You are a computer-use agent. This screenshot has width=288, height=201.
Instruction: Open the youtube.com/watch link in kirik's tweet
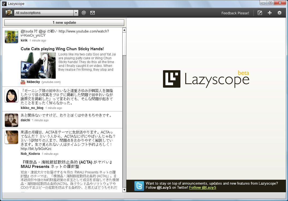tap(65, 33)
